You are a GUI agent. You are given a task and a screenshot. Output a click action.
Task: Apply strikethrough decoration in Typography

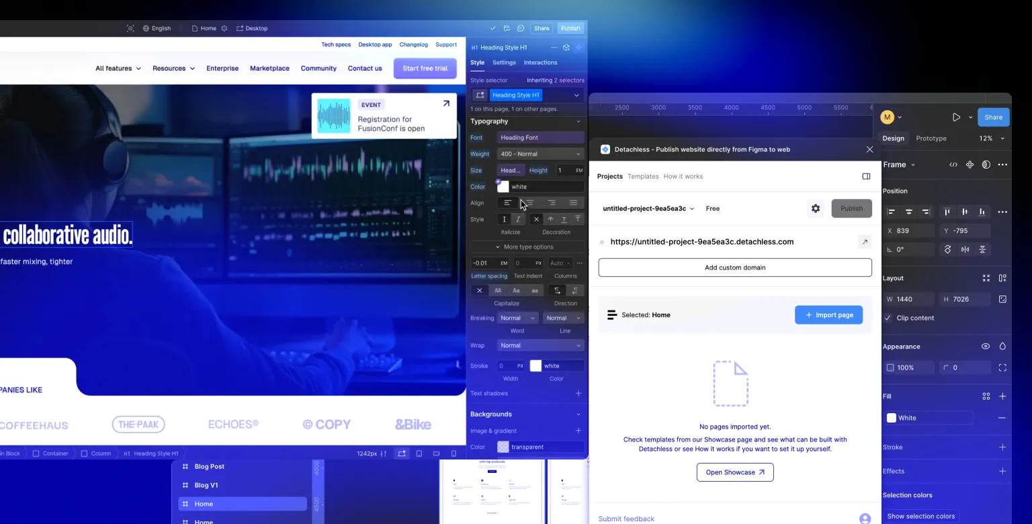coord(550,219)
